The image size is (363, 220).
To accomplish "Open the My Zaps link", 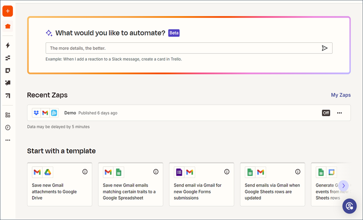I will pos(341,95).
